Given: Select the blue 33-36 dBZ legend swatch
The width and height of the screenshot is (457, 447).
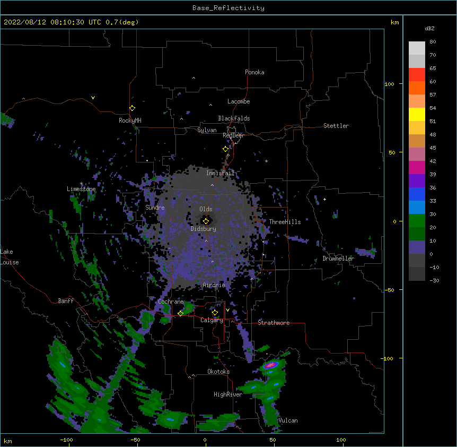Looking at the screenshot, I should click(x=417, y=194).
